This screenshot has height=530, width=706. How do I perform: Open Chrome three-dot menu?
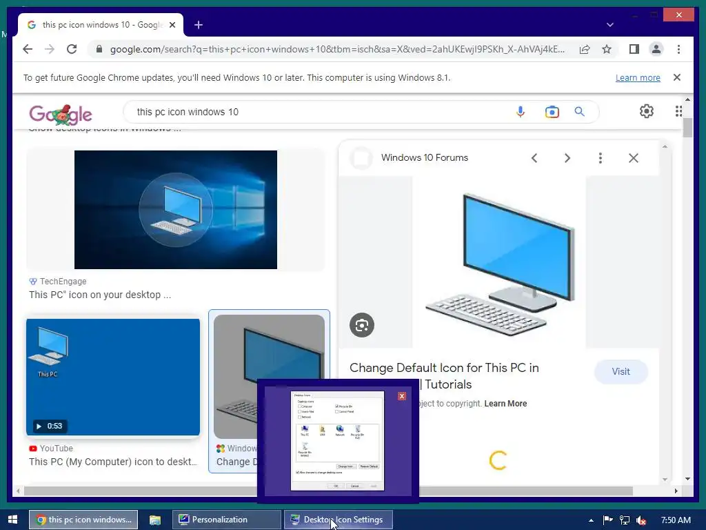point(678,49)
